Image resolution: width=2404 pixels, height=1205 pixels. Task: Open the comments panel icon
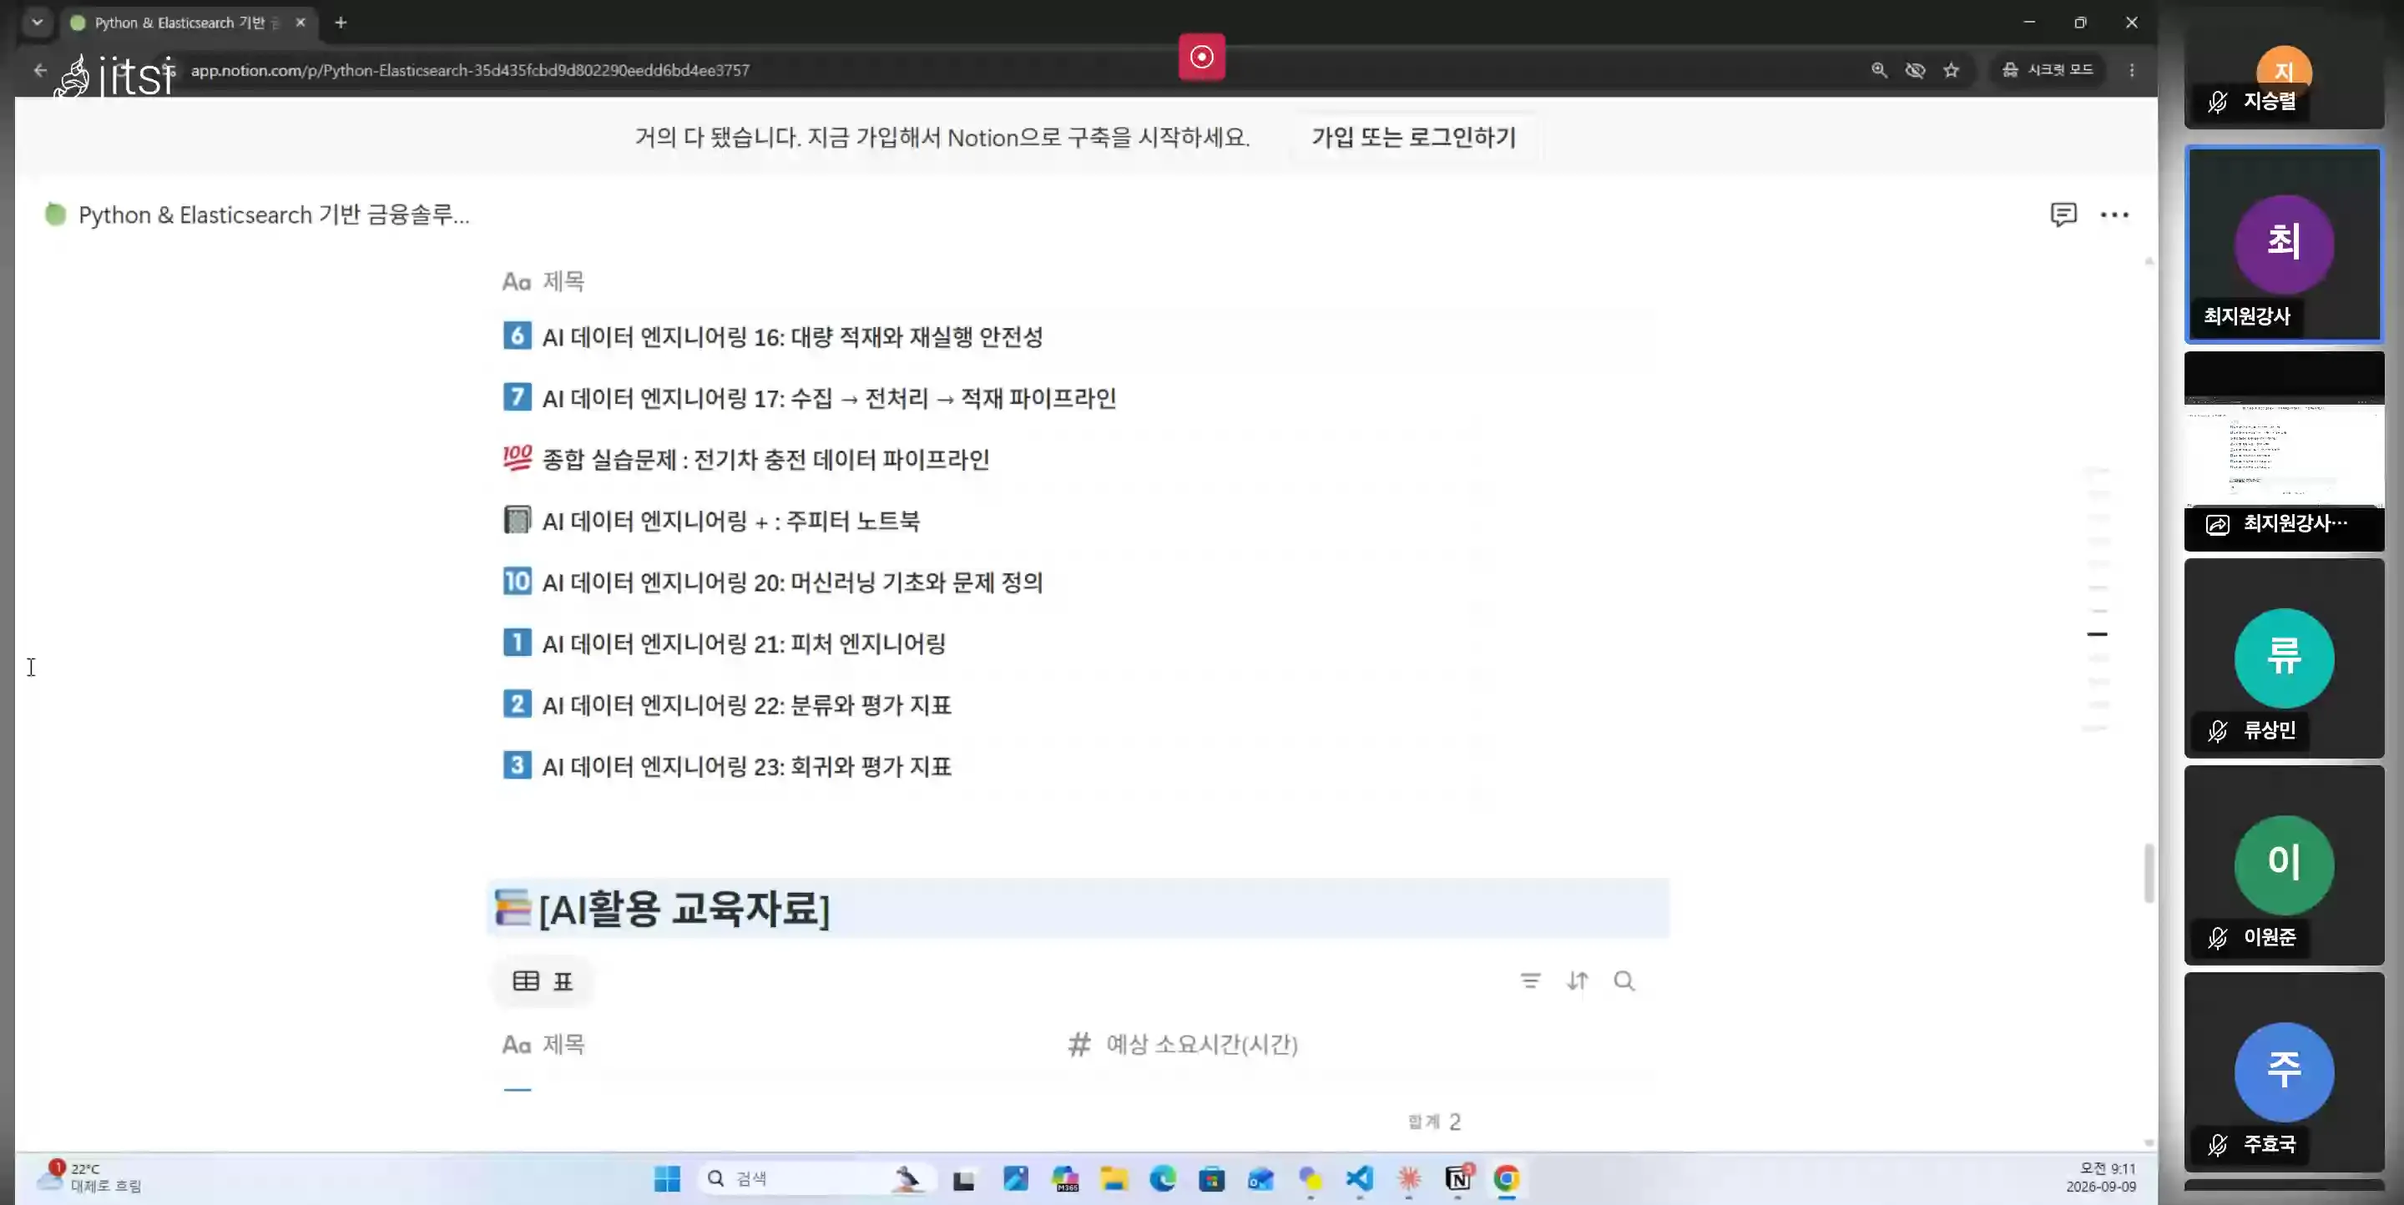2063,214
